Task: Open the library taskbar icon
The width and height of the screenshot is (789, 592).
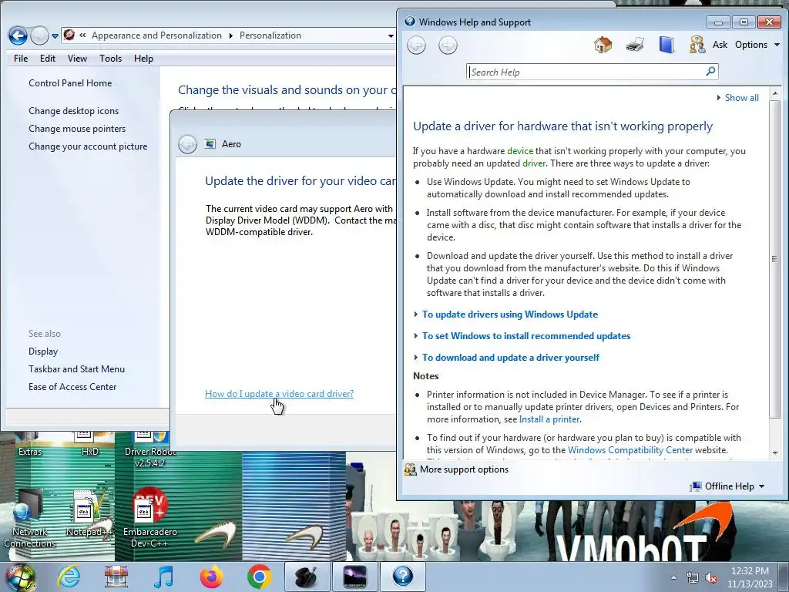Action: [116, 577]
